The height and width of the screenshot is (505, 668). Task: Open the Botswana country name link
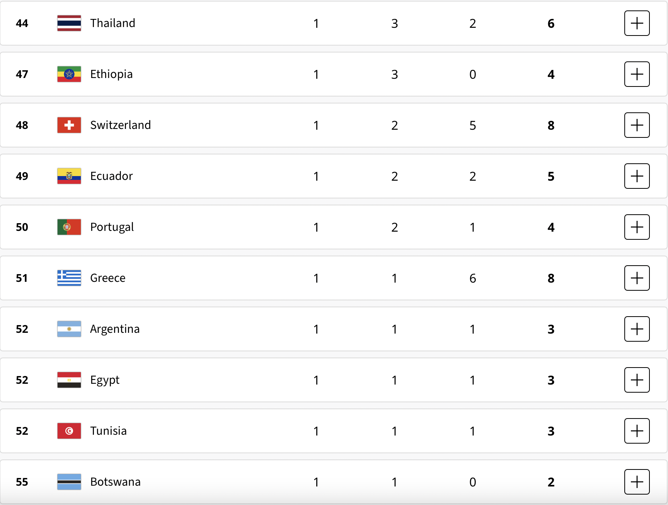115,482
